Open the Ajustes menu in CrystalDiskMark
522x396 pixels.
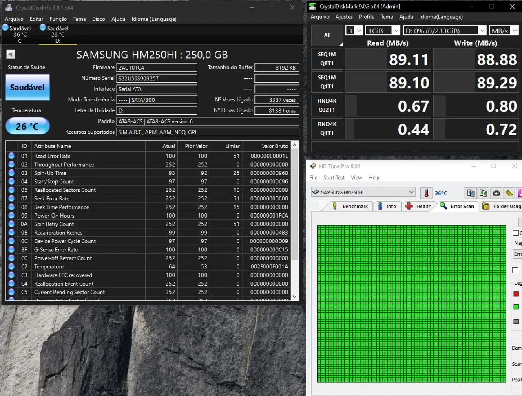(x=344, y=17)
